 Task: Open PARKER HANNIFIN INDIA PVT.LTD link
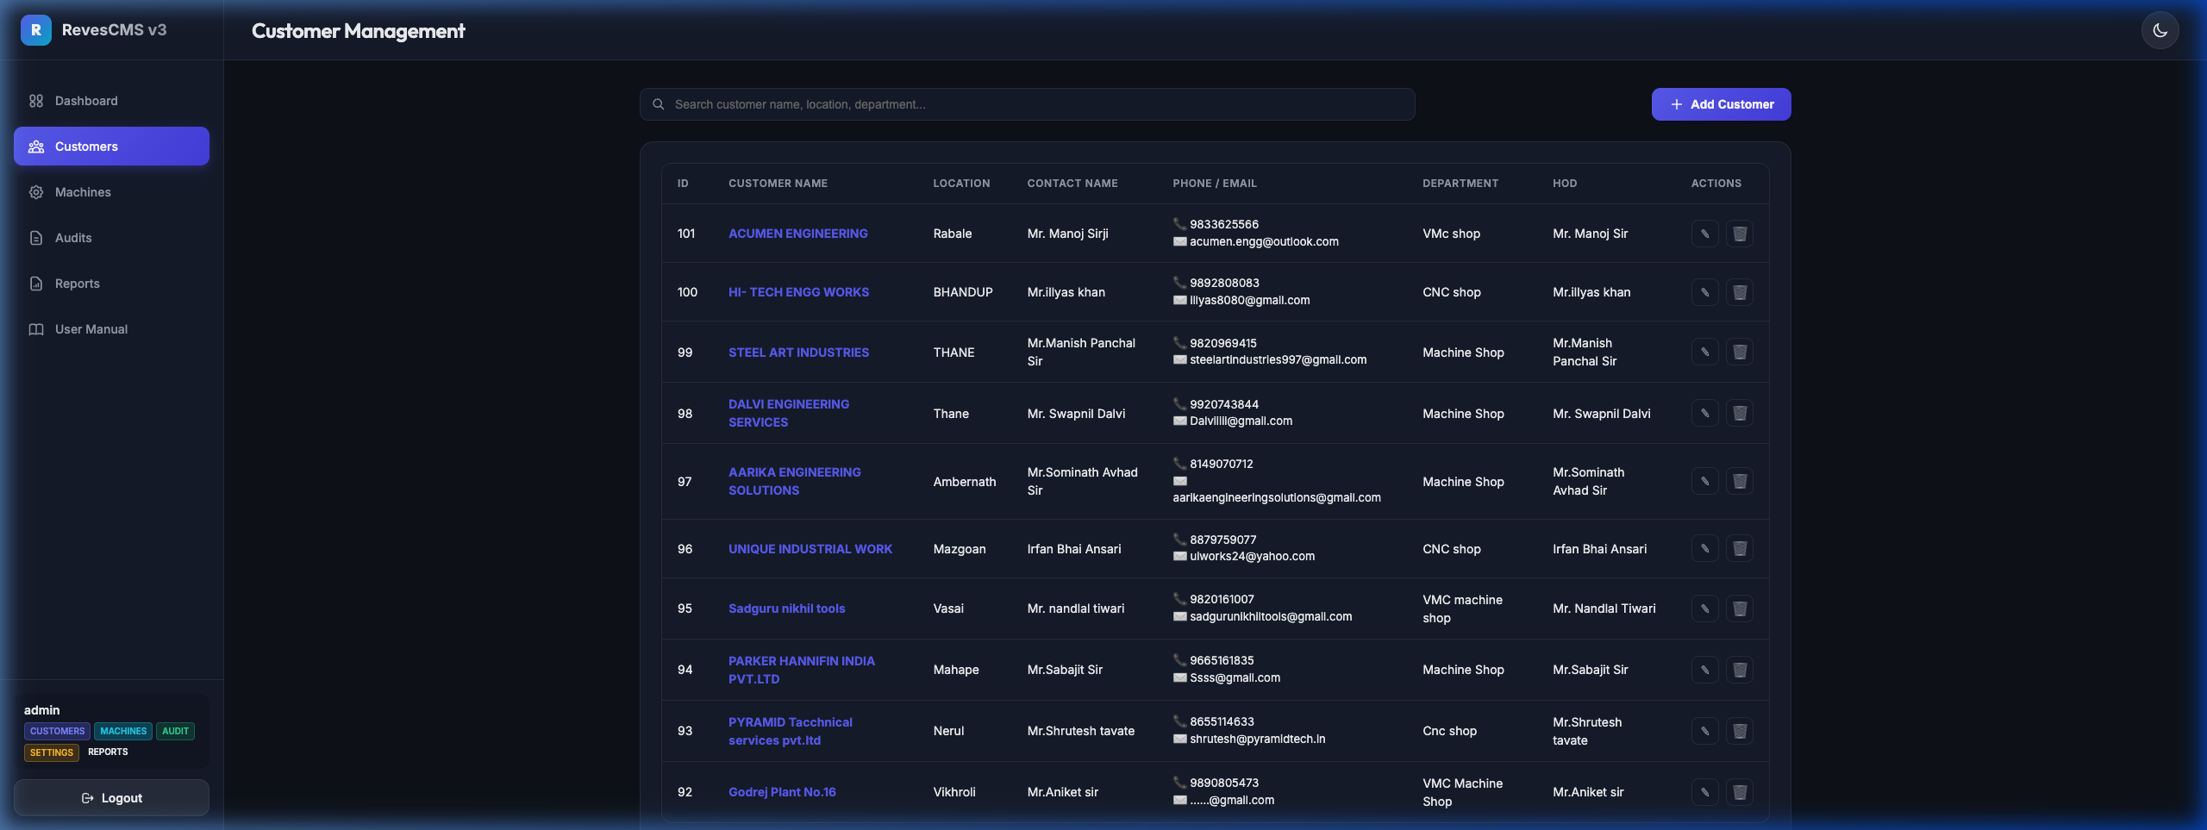click(x=801, y=670)
